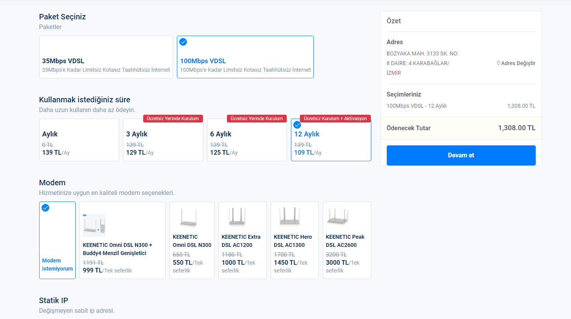Viewport: 571px width, 319px height.
Task: Choose the 12 Aylık duration option
Action: pyautogui.click(x=331, y=140)
